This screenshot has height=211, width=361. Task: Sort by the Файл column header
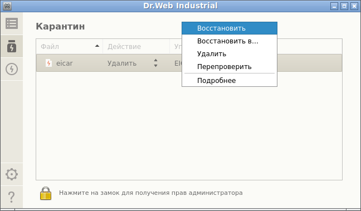70,46
